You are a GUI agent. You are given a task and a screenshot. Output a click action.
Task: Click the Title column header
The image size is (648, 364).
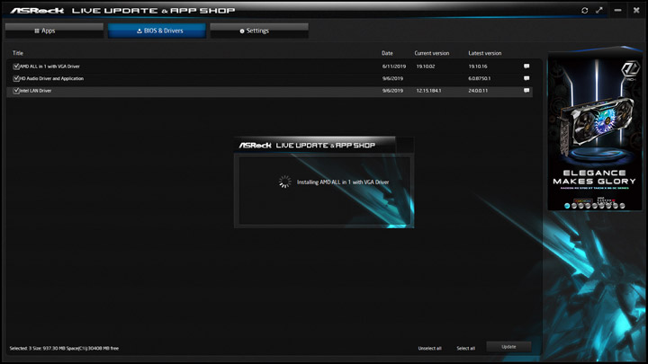click(x=18, y=53)
